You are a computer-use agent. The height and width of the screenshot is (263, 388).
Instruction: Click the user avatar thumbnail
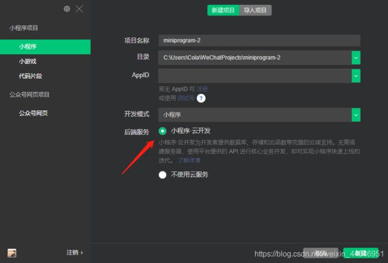[12, 253]
